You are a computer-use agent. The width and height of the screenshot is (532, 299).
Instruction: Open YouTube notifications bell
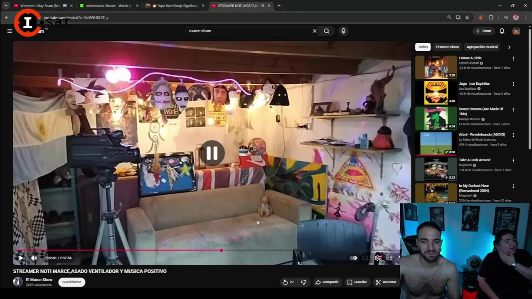502,31
